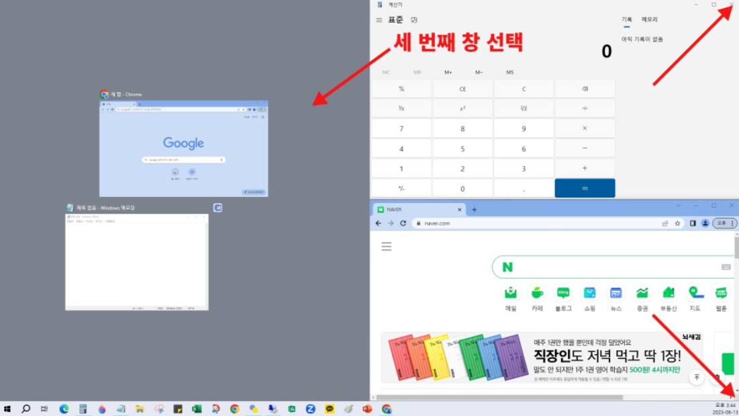Toggle Chrome's side panel icon

tap(693, 223)
